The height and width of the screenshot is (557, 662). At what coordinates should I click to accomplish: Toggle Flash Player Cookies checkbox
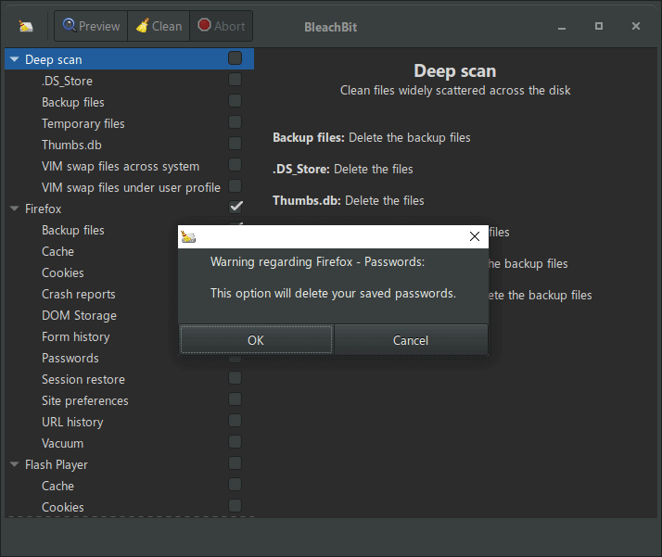pos(236,506)
